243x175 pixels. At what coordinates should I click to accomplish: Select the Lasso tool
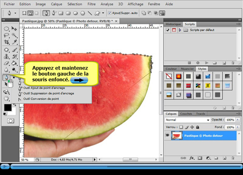click(x=6, y=35)
